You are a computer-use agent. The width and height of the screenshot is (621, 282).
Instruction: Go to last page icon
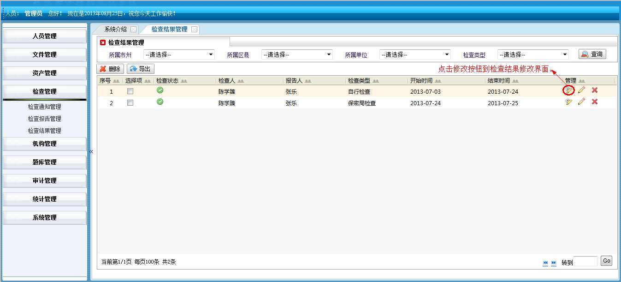554,263
